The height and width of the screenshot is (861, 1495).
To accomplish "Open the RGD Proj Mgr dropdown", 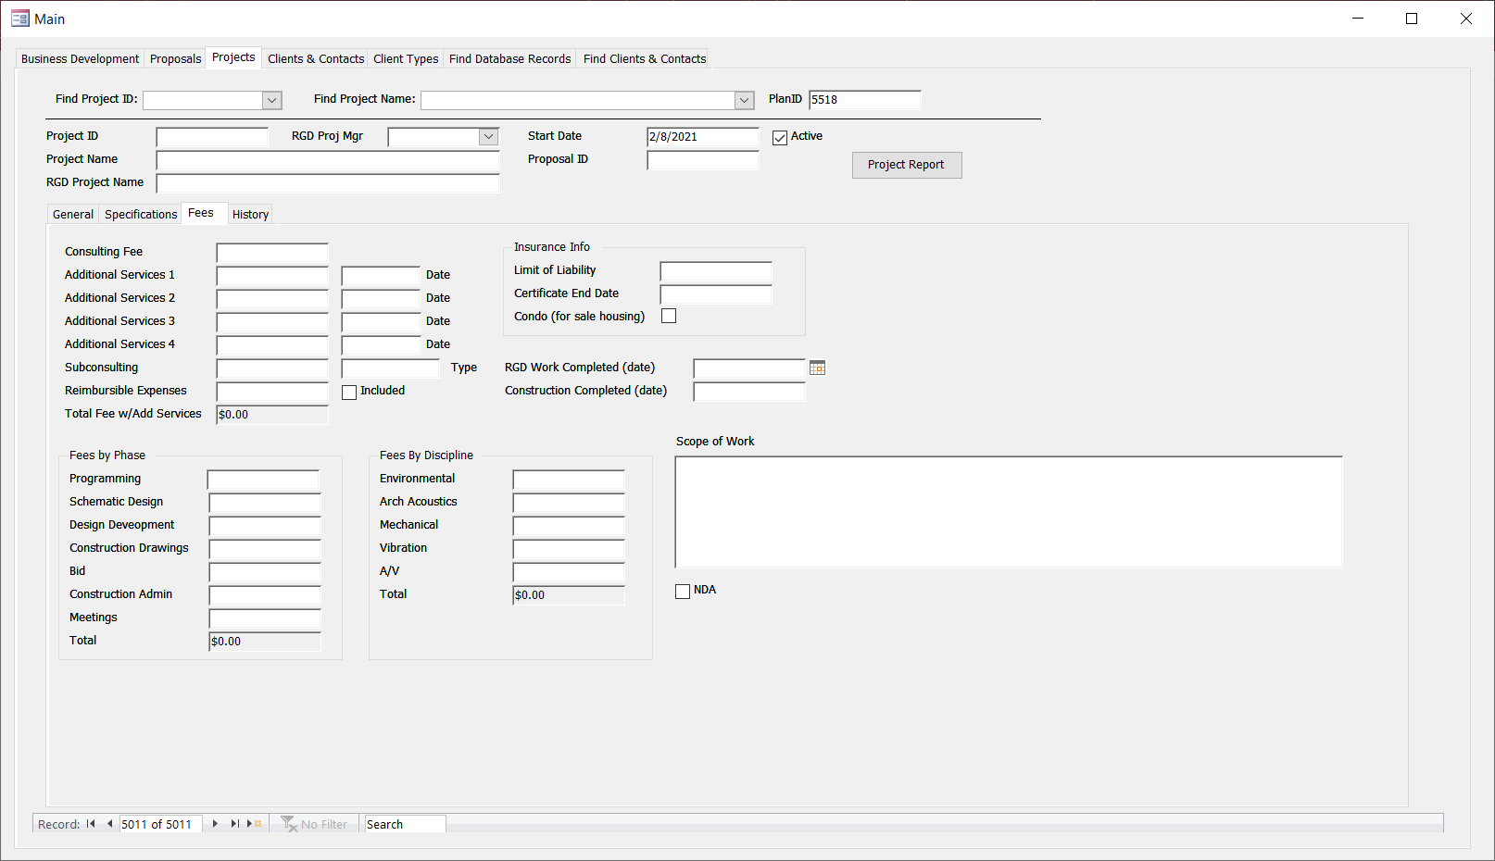I will tap(488, 137).
